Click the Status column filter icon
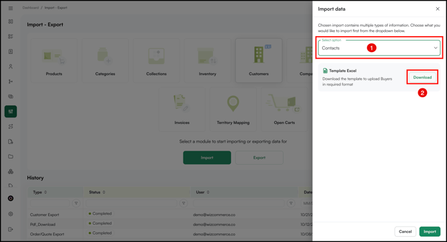Viewport: 447px width, 242px height. click(x=183, y=203)
